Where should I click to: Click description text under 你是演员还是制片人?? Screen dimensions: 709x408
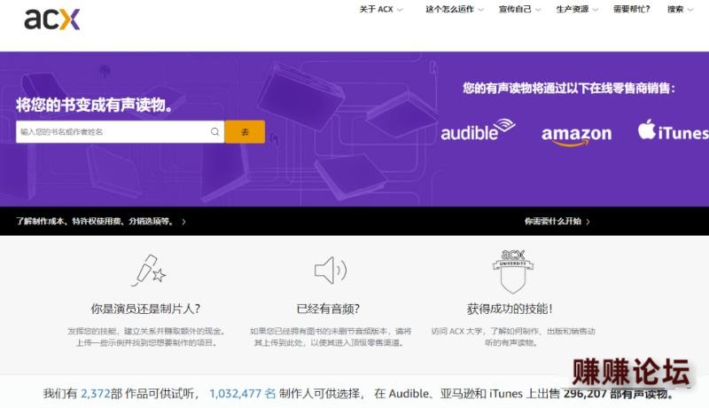[x=146, y=337]
